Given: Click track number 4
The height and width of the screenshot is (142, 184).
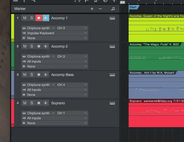Looking at the screenshot, I should click(18, 103).
